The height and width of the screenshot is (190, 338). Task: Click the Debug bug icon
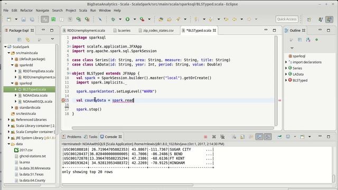[113, 19]
